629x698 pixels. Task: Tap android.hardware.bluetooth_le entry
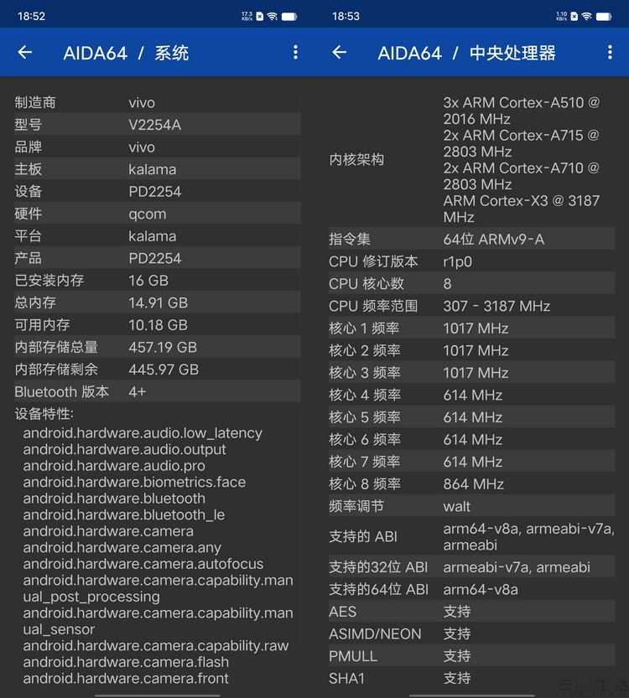tap(124, 514)
